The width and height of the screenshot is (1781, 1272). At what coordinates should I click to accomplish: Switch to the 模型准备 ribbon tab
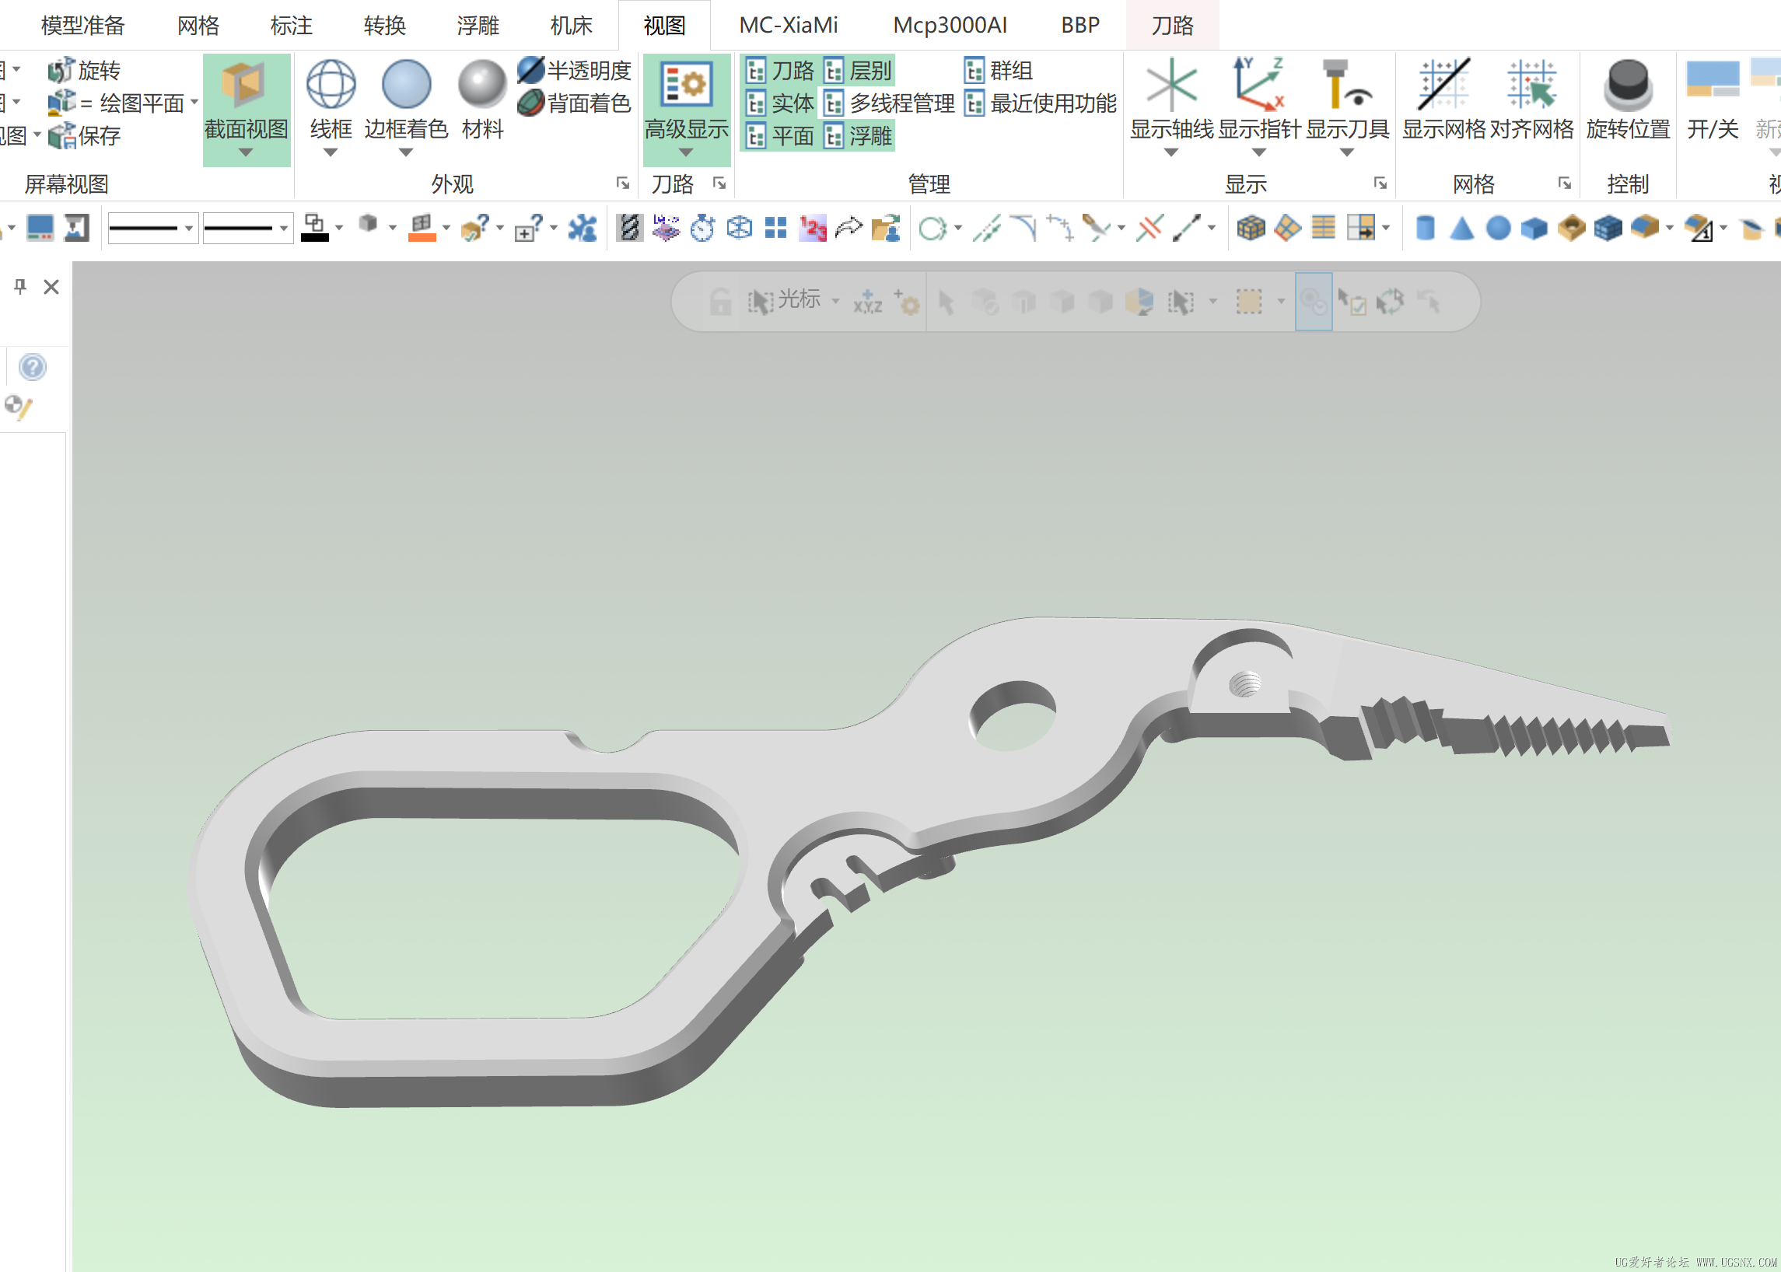pyautogui.click(x=82, y=25)
